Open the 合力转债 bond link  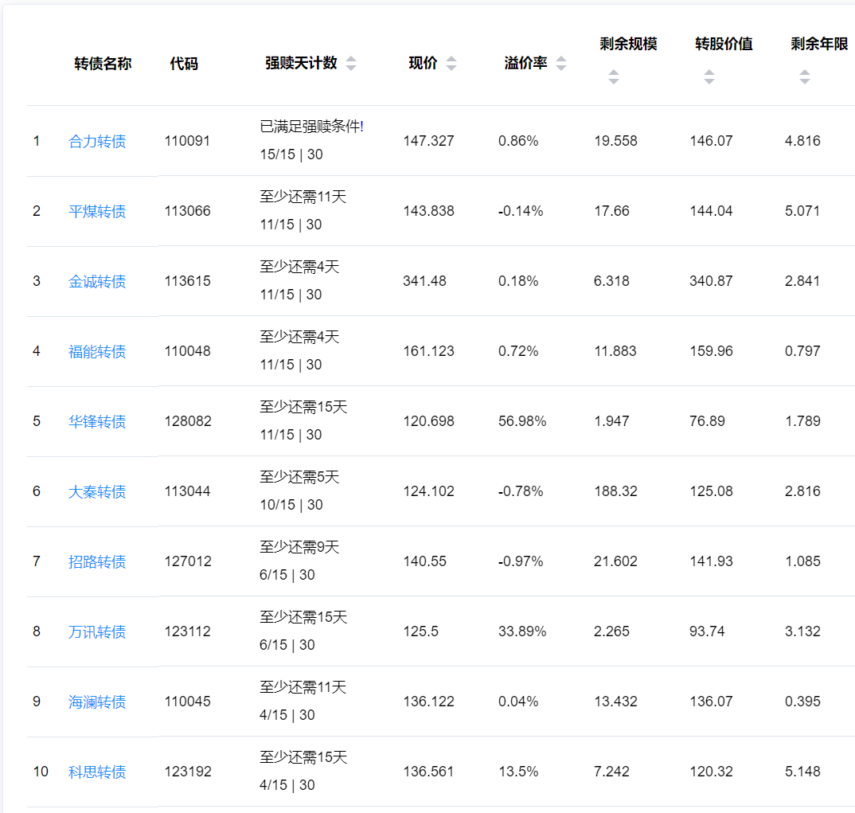[x=97, y=142]
